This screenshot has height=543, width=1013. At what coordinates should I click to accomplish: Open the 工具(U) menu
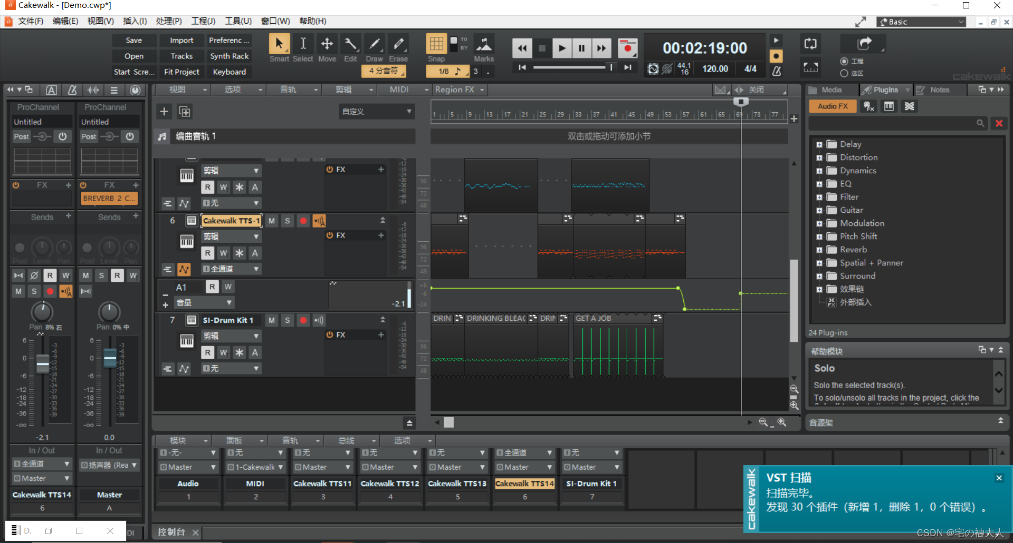pyautogui.click(x=238, y=21)
